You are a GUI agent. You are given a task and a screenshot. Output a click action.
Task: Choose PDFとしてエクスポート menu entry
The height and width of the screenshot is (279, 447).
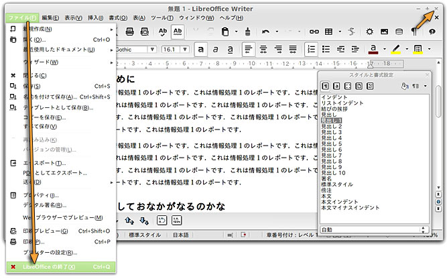coord(56,173)
